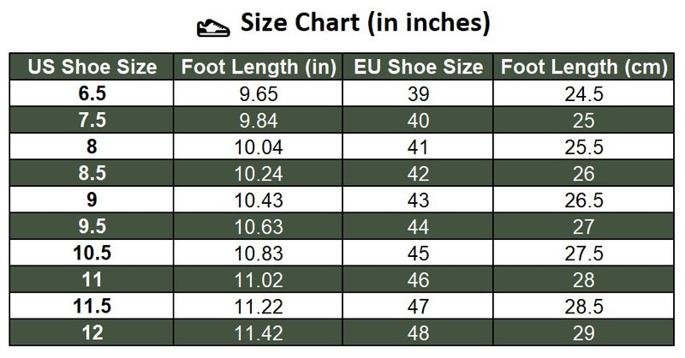
Task: Select US size 12 cell
Action: [x=92, y=333]
